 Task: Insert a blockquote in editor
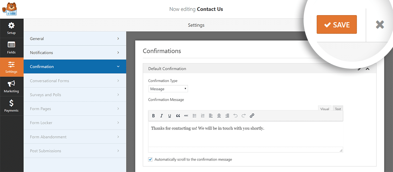click(x=178, y=116)
